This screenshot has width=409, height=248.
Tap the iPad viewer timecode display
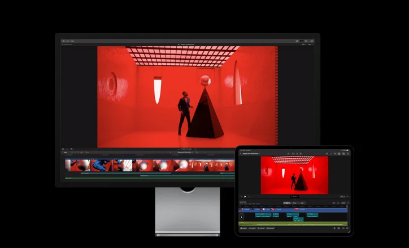294,197
